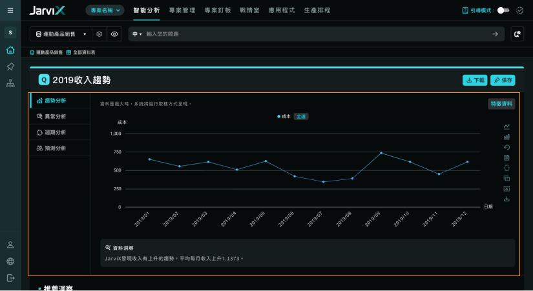Click the 2019/07 lowest data point
This screenshot has height=291, width=533.
(x=323, y=182)
